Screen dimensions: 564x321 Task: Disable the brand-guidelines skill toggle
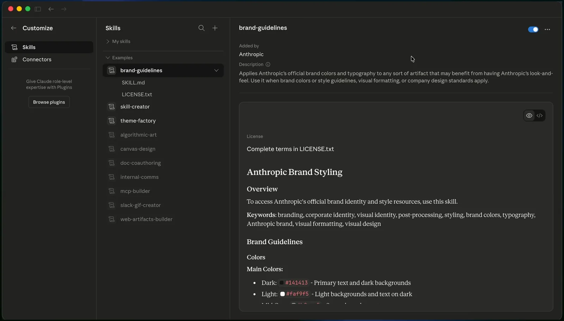point(533,30)
